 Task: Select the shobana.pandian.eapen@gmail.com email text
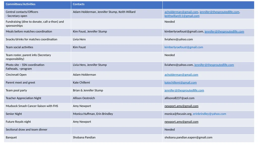pos(188,137)
